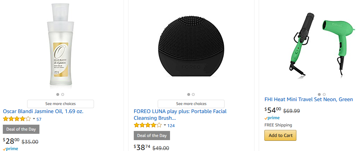Screen dimensions: 358x151
Task: Click the Oscar Blandi bottle product image
Action: click(x=60, y=46)
